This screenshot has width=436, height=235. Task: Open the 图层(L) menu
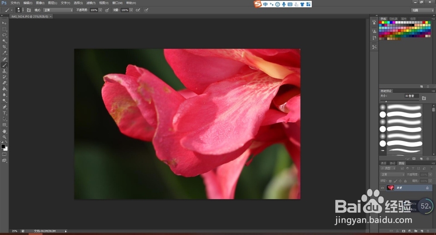[53, 3]
